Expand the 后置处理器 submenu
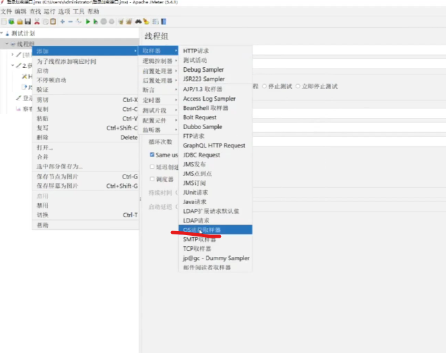Viewport: 446px width, 353px height. [x=158, y=80]
